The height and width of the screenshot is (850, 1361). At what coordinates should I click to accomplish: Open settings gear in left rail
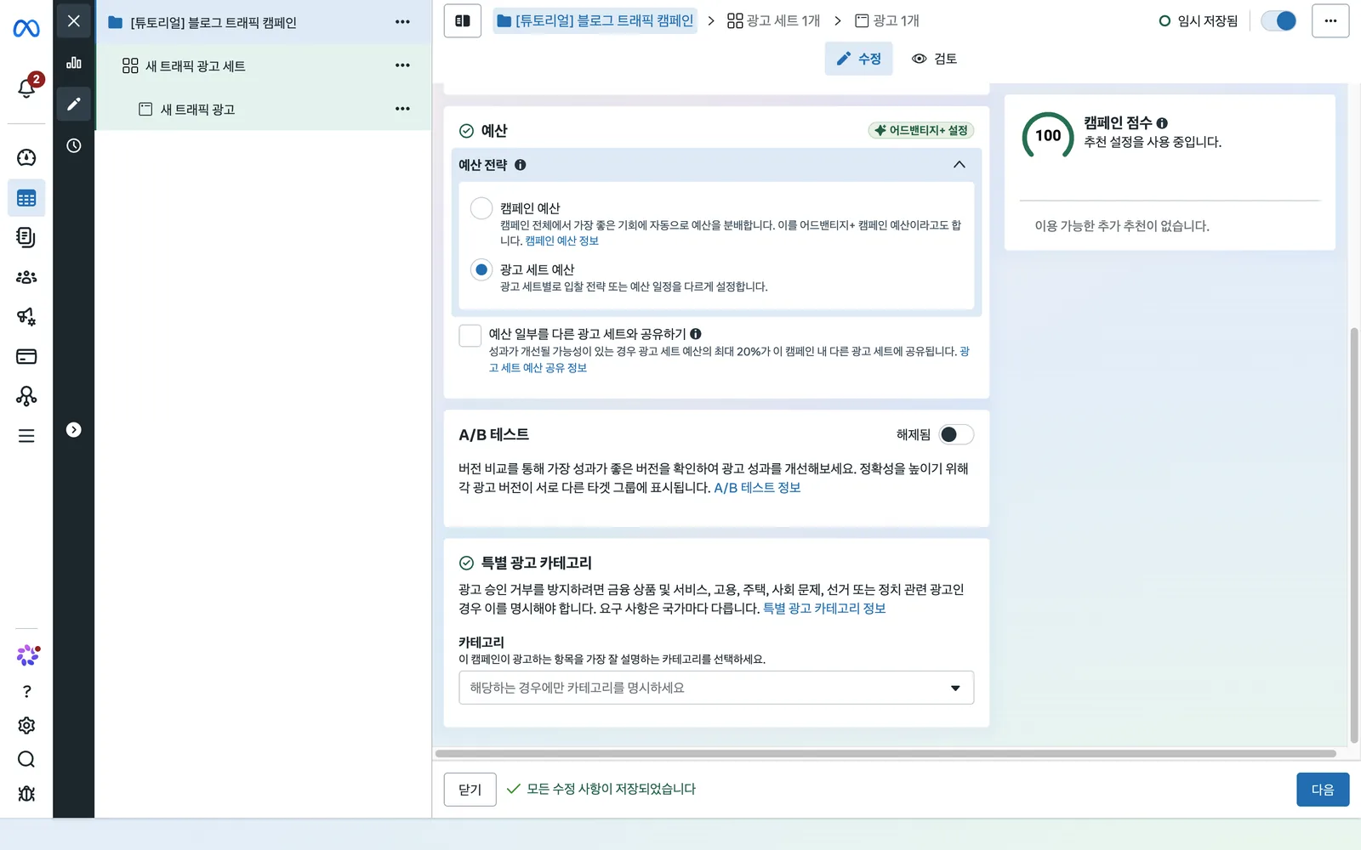tap(26, 725)
